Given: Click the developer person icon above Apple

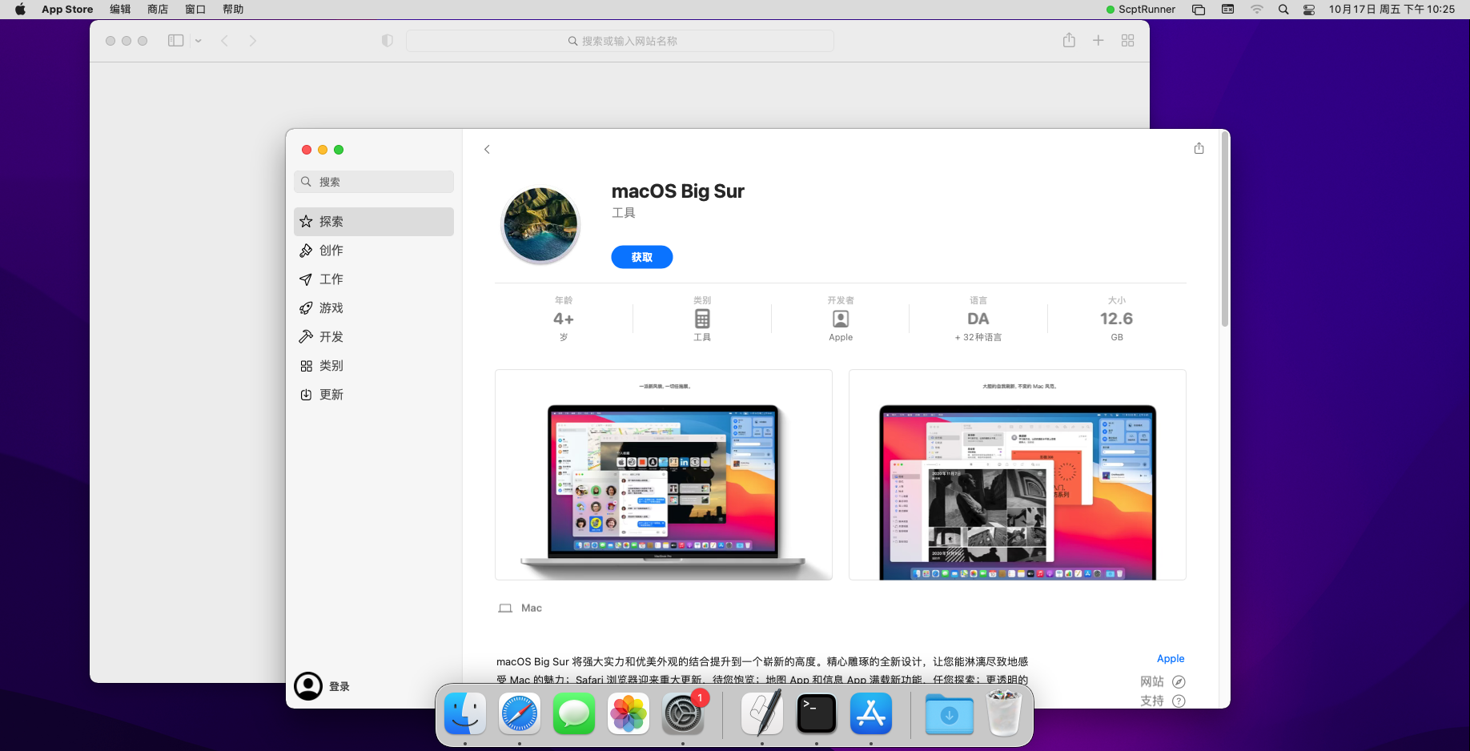Looking at the screenshot, I should point(841,319).
